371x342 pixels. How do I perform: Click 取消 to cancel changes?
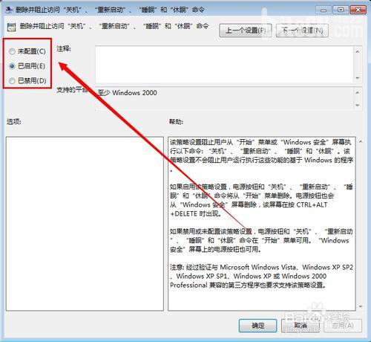[x=301, y=326]
